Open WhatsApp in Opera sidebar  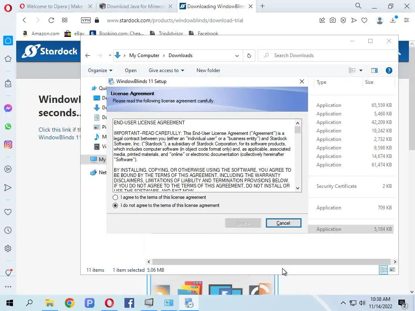point(8,126)
